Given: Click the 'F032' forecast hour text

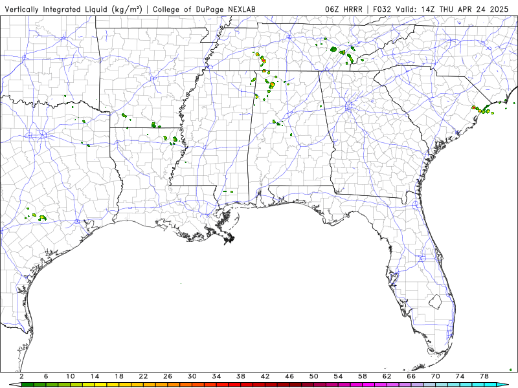Looking at the screenshot, I should [x=381, y=10].
